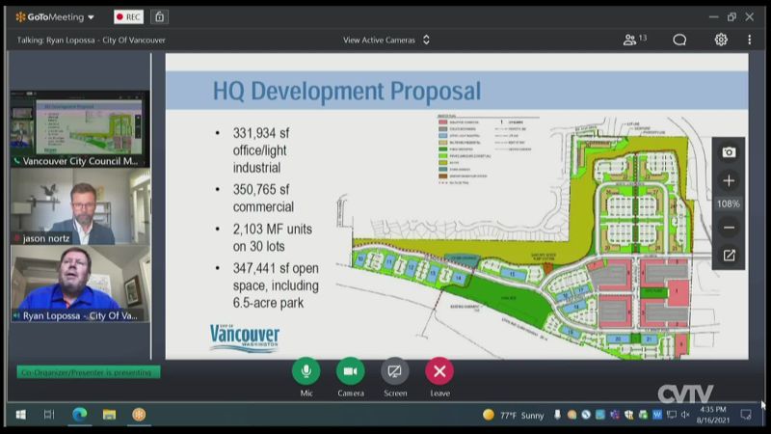Select the jason nortz video tile
Image resolution: width=771 pixels, height=434 pixels.
point(80,206)
